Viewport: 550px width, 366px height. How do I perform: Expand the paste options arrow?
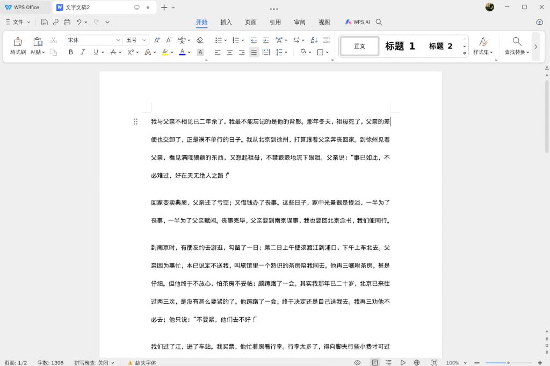(44, 52)
